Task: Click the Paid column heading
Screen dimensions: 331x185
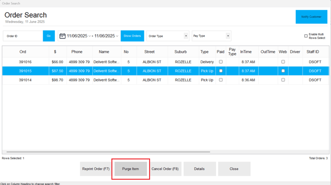Action: [x=221, y=52]
